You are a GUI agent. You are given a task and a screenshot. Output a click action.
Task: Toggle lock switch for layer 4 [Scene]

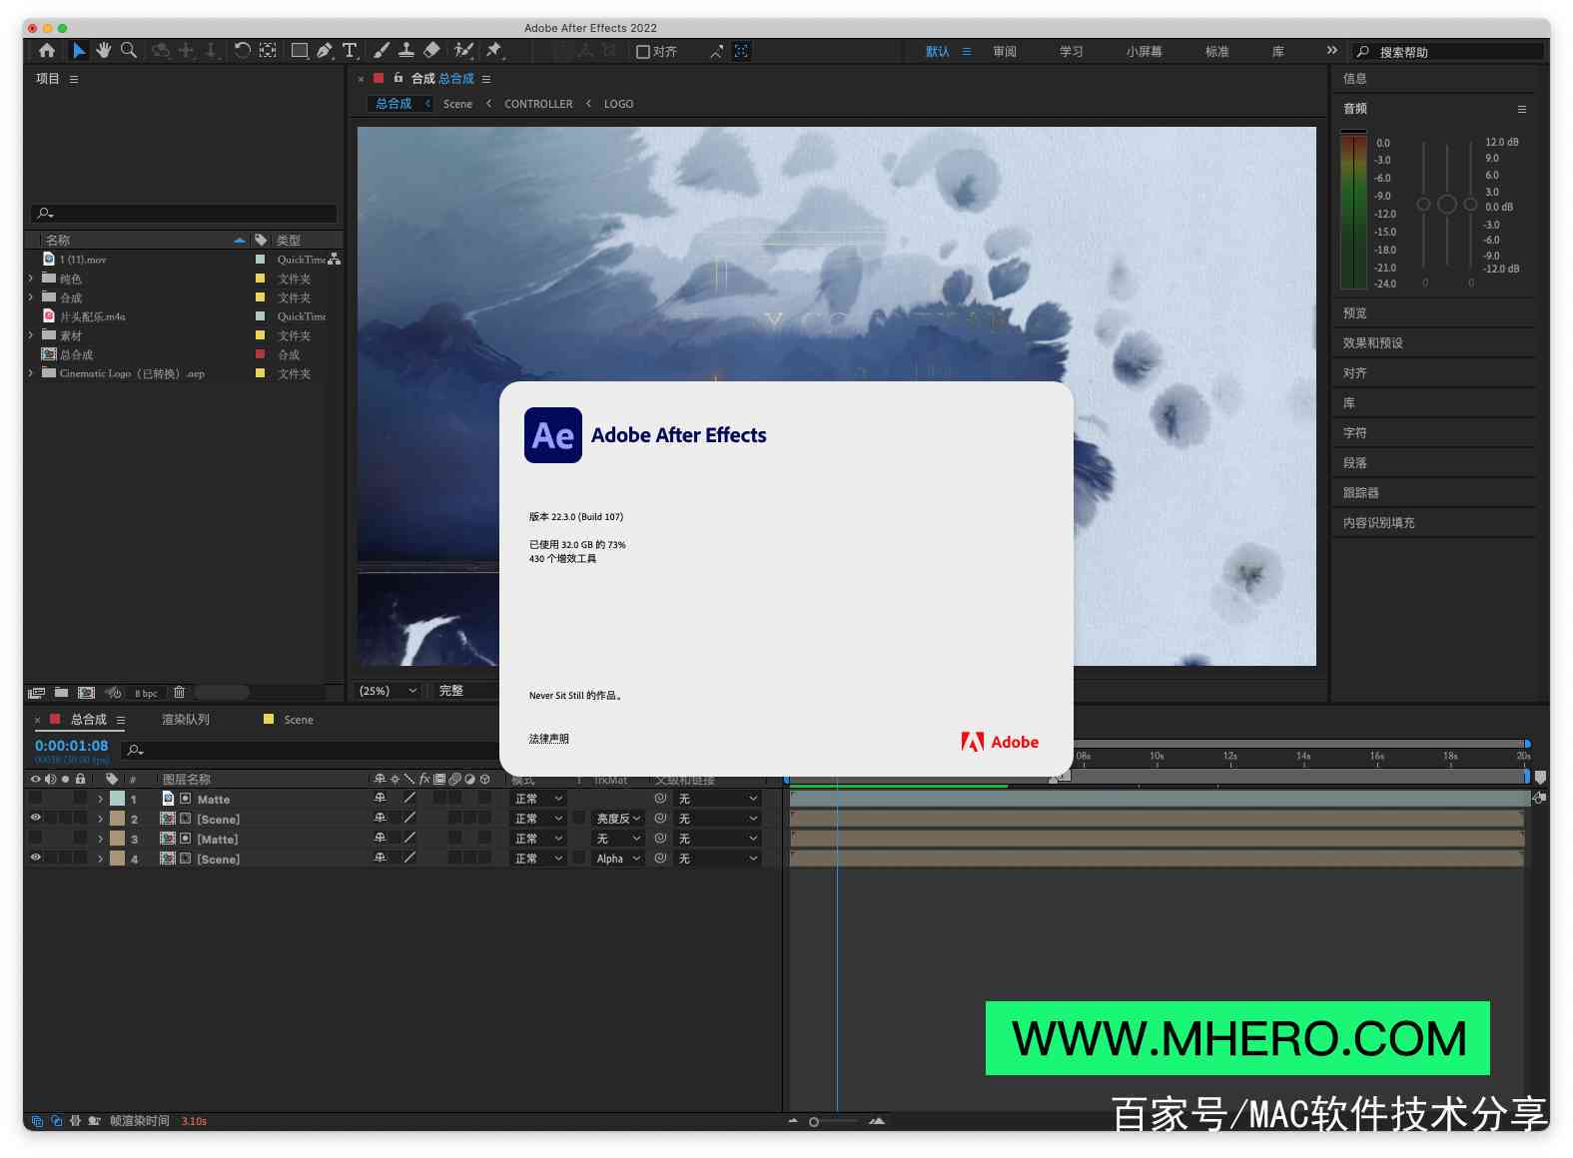click(x=81, y=858)
